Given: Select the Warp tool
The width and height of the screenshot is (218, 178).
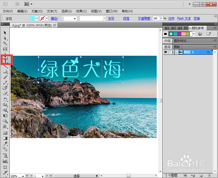Looking at the screenshot, I should coord(5,110).
